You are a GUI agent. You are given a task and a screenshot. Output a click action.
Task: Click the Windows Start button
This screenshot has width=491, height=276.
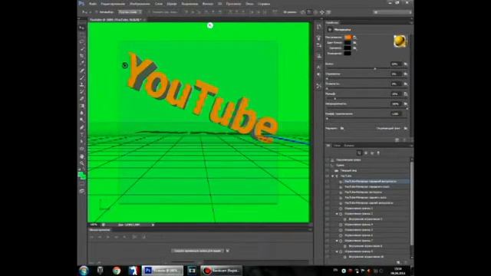tap(84, 271)
